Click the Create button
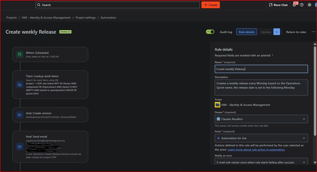This screenshot has height=172, width=317. point(210,5)
